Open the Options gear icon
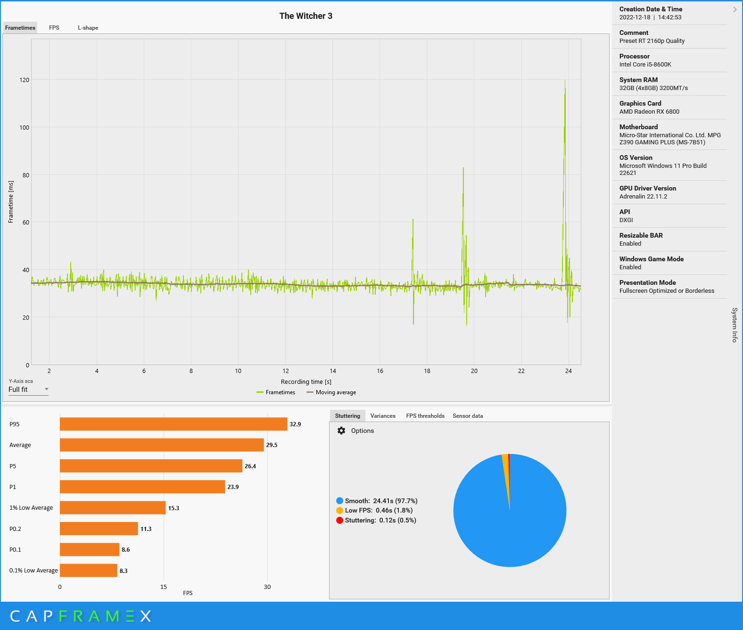 click(341, 431)
